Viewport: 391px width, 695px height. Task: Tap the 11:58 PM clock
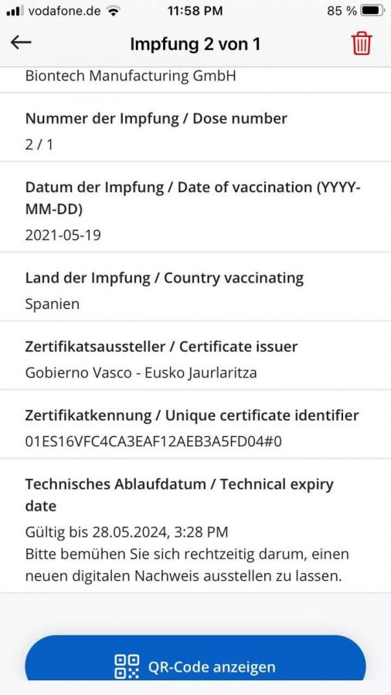pos(195,11)
